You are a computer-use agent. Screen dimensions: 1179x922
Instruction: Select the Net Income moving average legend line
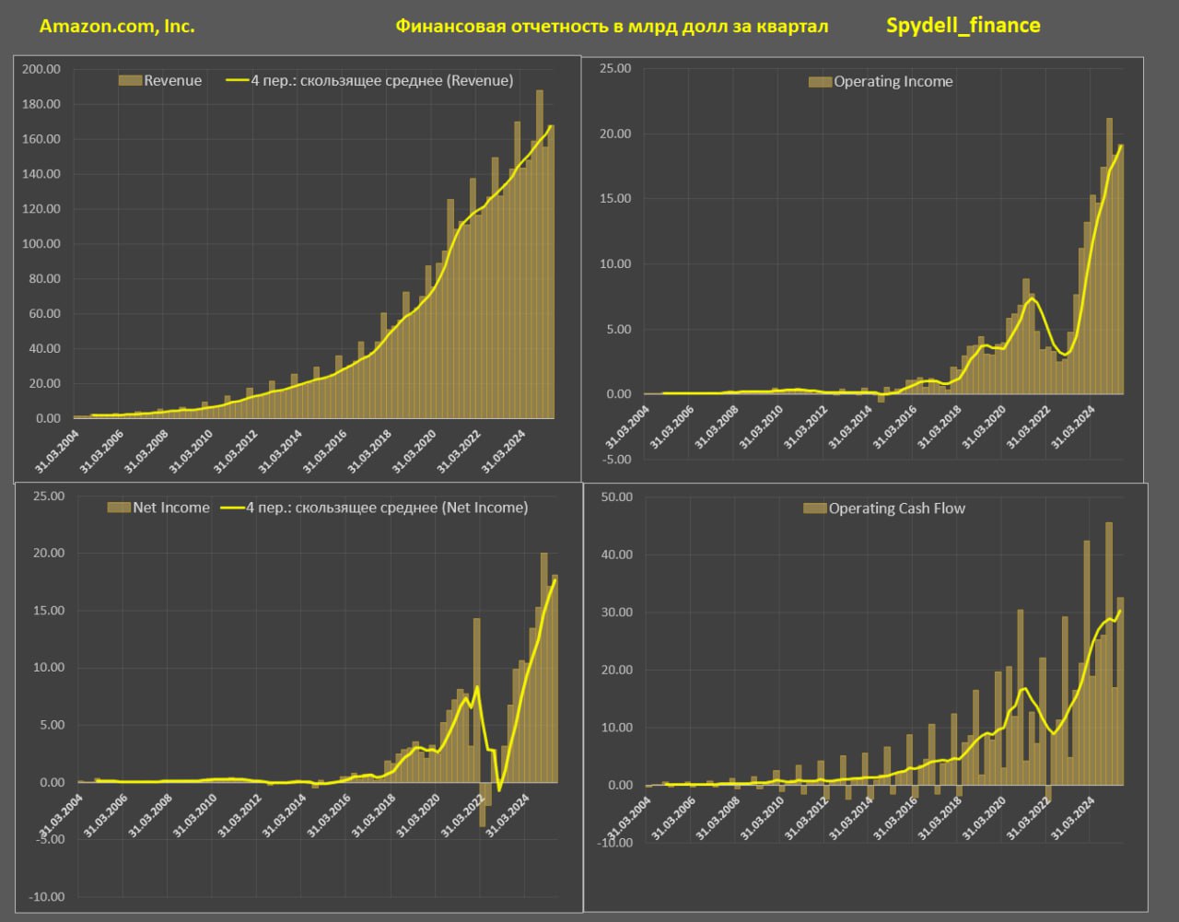[x=234, y=508]
